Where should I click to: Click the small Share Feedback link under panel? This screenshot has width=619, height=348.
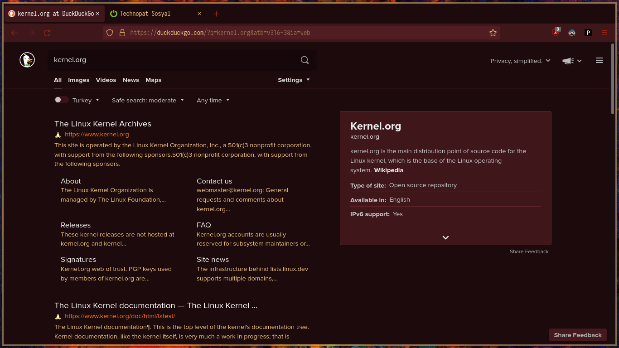click(529, 251)
